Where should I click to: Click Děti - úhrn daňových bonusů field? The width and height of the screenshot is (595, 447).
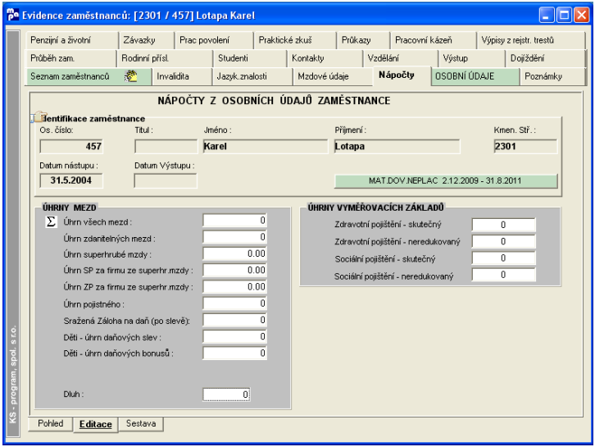tap(234, 353)
